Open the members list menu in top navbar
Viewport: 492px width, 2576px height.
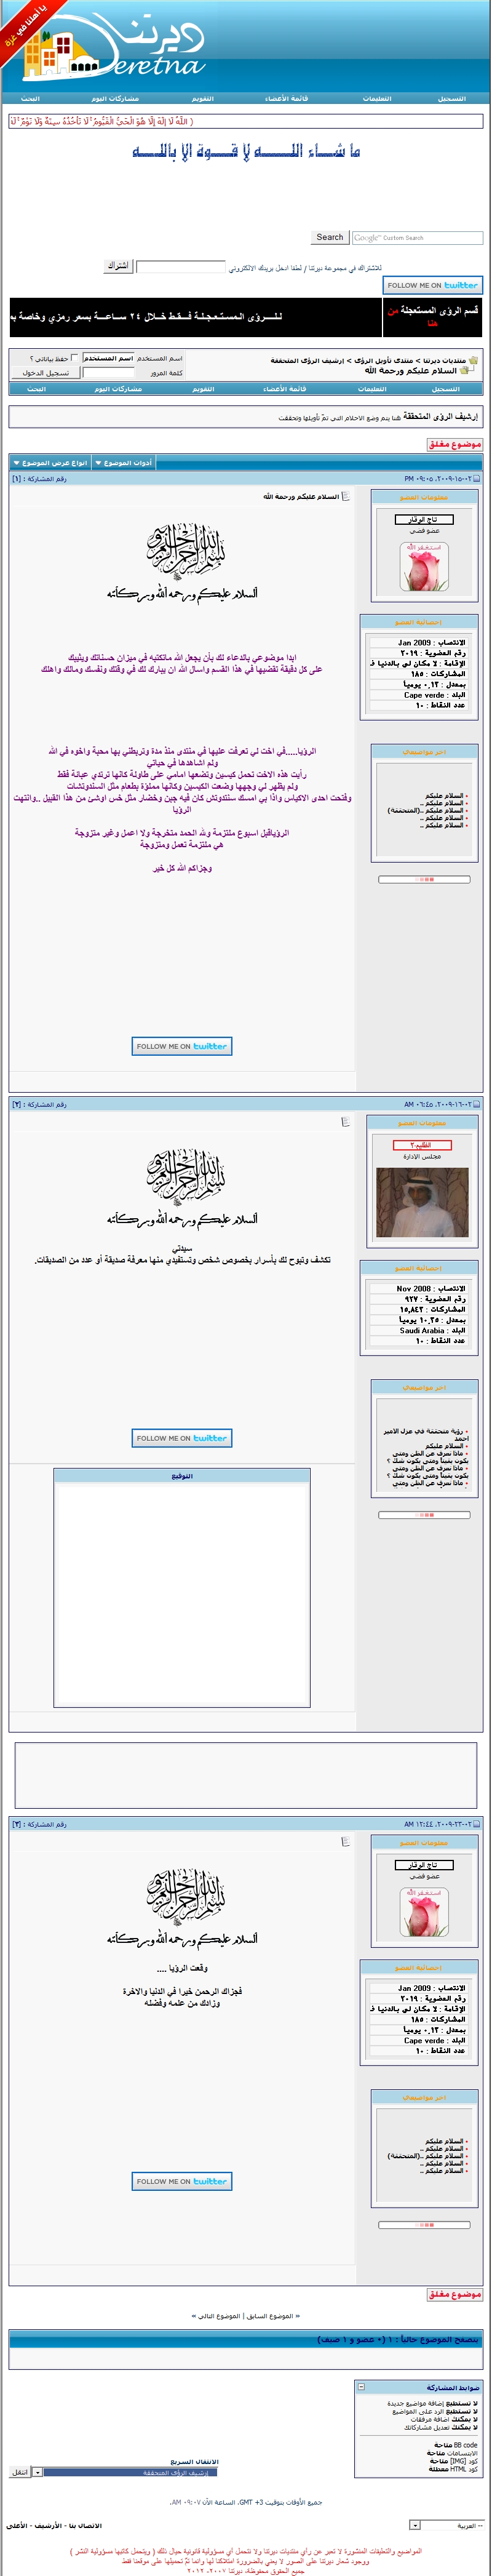click(286, 99)
